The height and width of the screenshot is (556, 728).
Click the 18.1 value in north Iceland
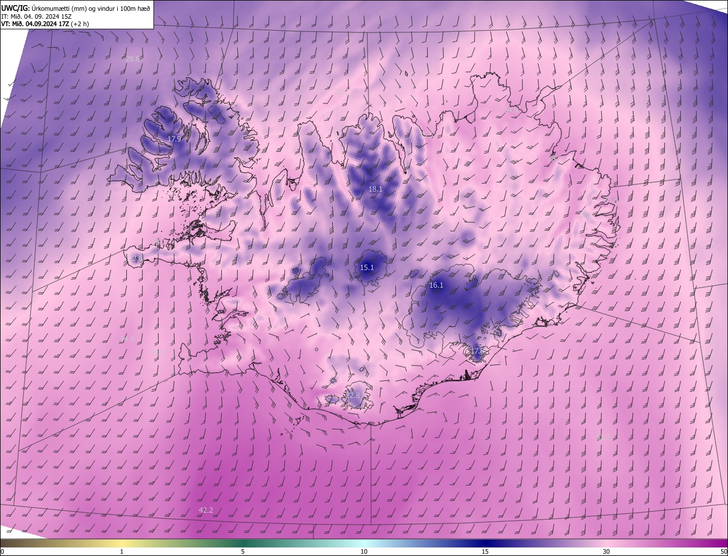point(375,189)
